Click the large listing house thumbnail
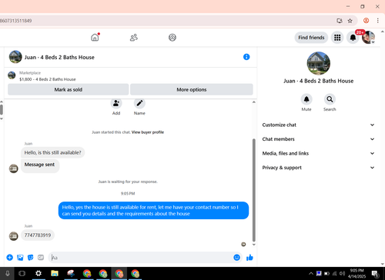The height and width of the screenshot is (280, 385). point(319,63)
